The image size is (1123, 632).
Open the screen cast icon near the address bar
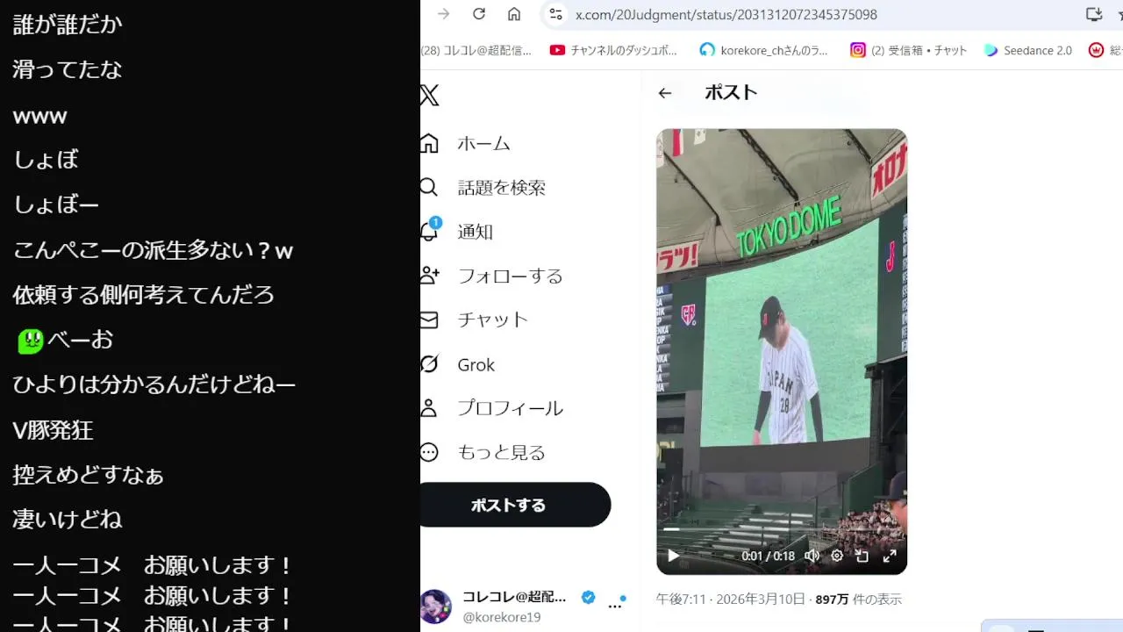pos(1094,14)
